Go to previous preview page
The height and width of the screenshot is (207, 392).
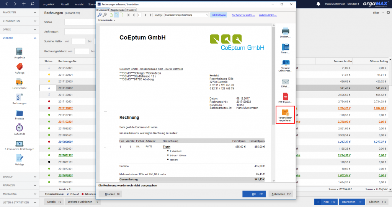(x=134, y=15)
